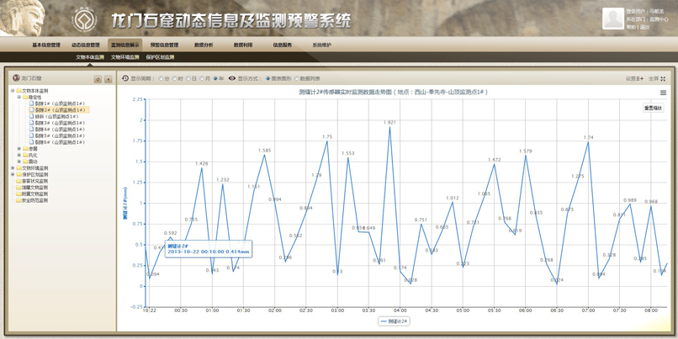Switch display mode to 数据列表
This screenshot has width=678, height=339.
297,78
